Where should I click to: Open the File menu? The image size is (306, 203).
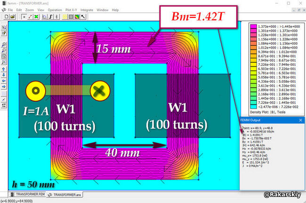coord(10,10)
